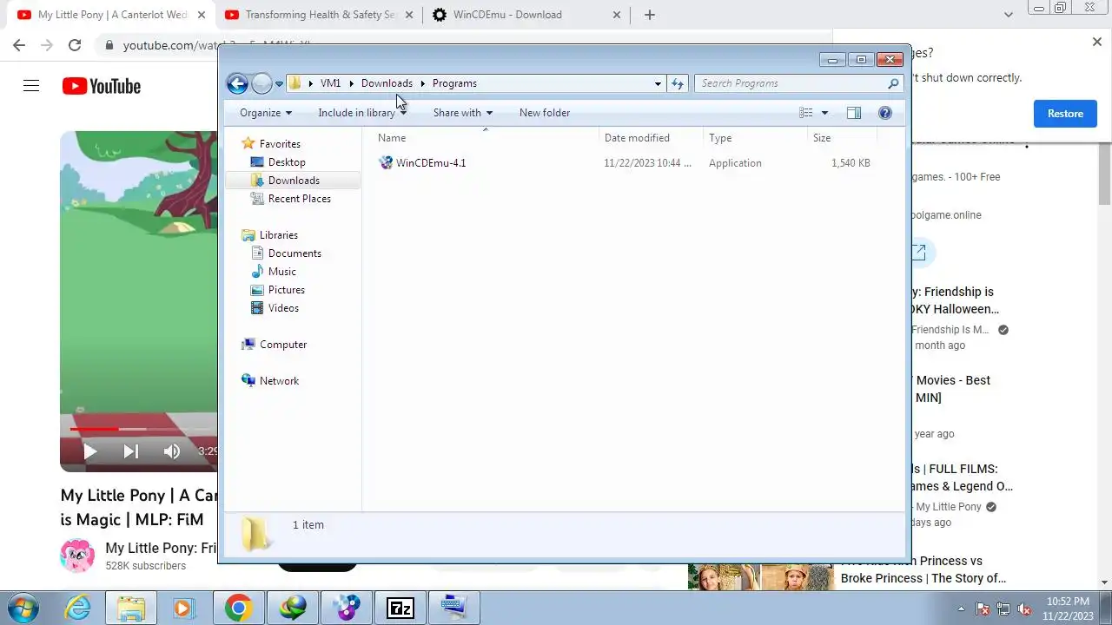Show hidden system tray icons

[961, 609]
